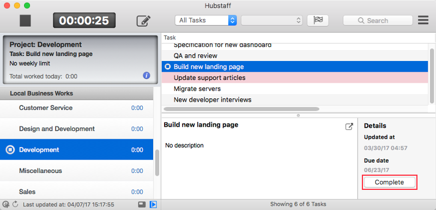Image resolution: width=436 pixels, height=210 pixels.
Task: Click the 06/23/17 due date value
Action: (377, 170)
